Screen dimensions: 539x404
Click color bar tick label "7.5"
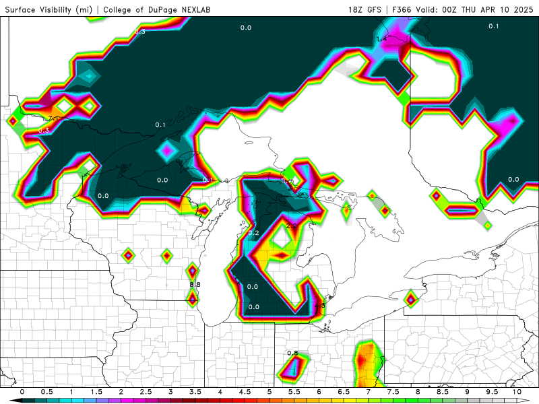point(393,392)
